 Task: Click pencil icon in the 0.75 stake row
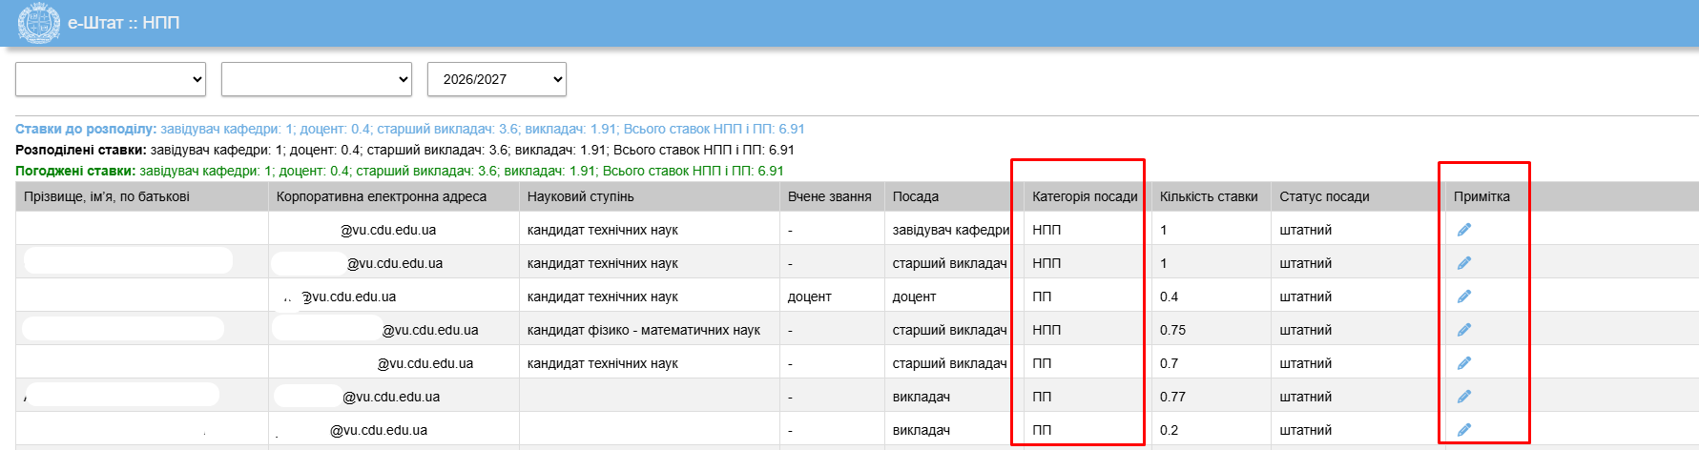point(1464,330)
